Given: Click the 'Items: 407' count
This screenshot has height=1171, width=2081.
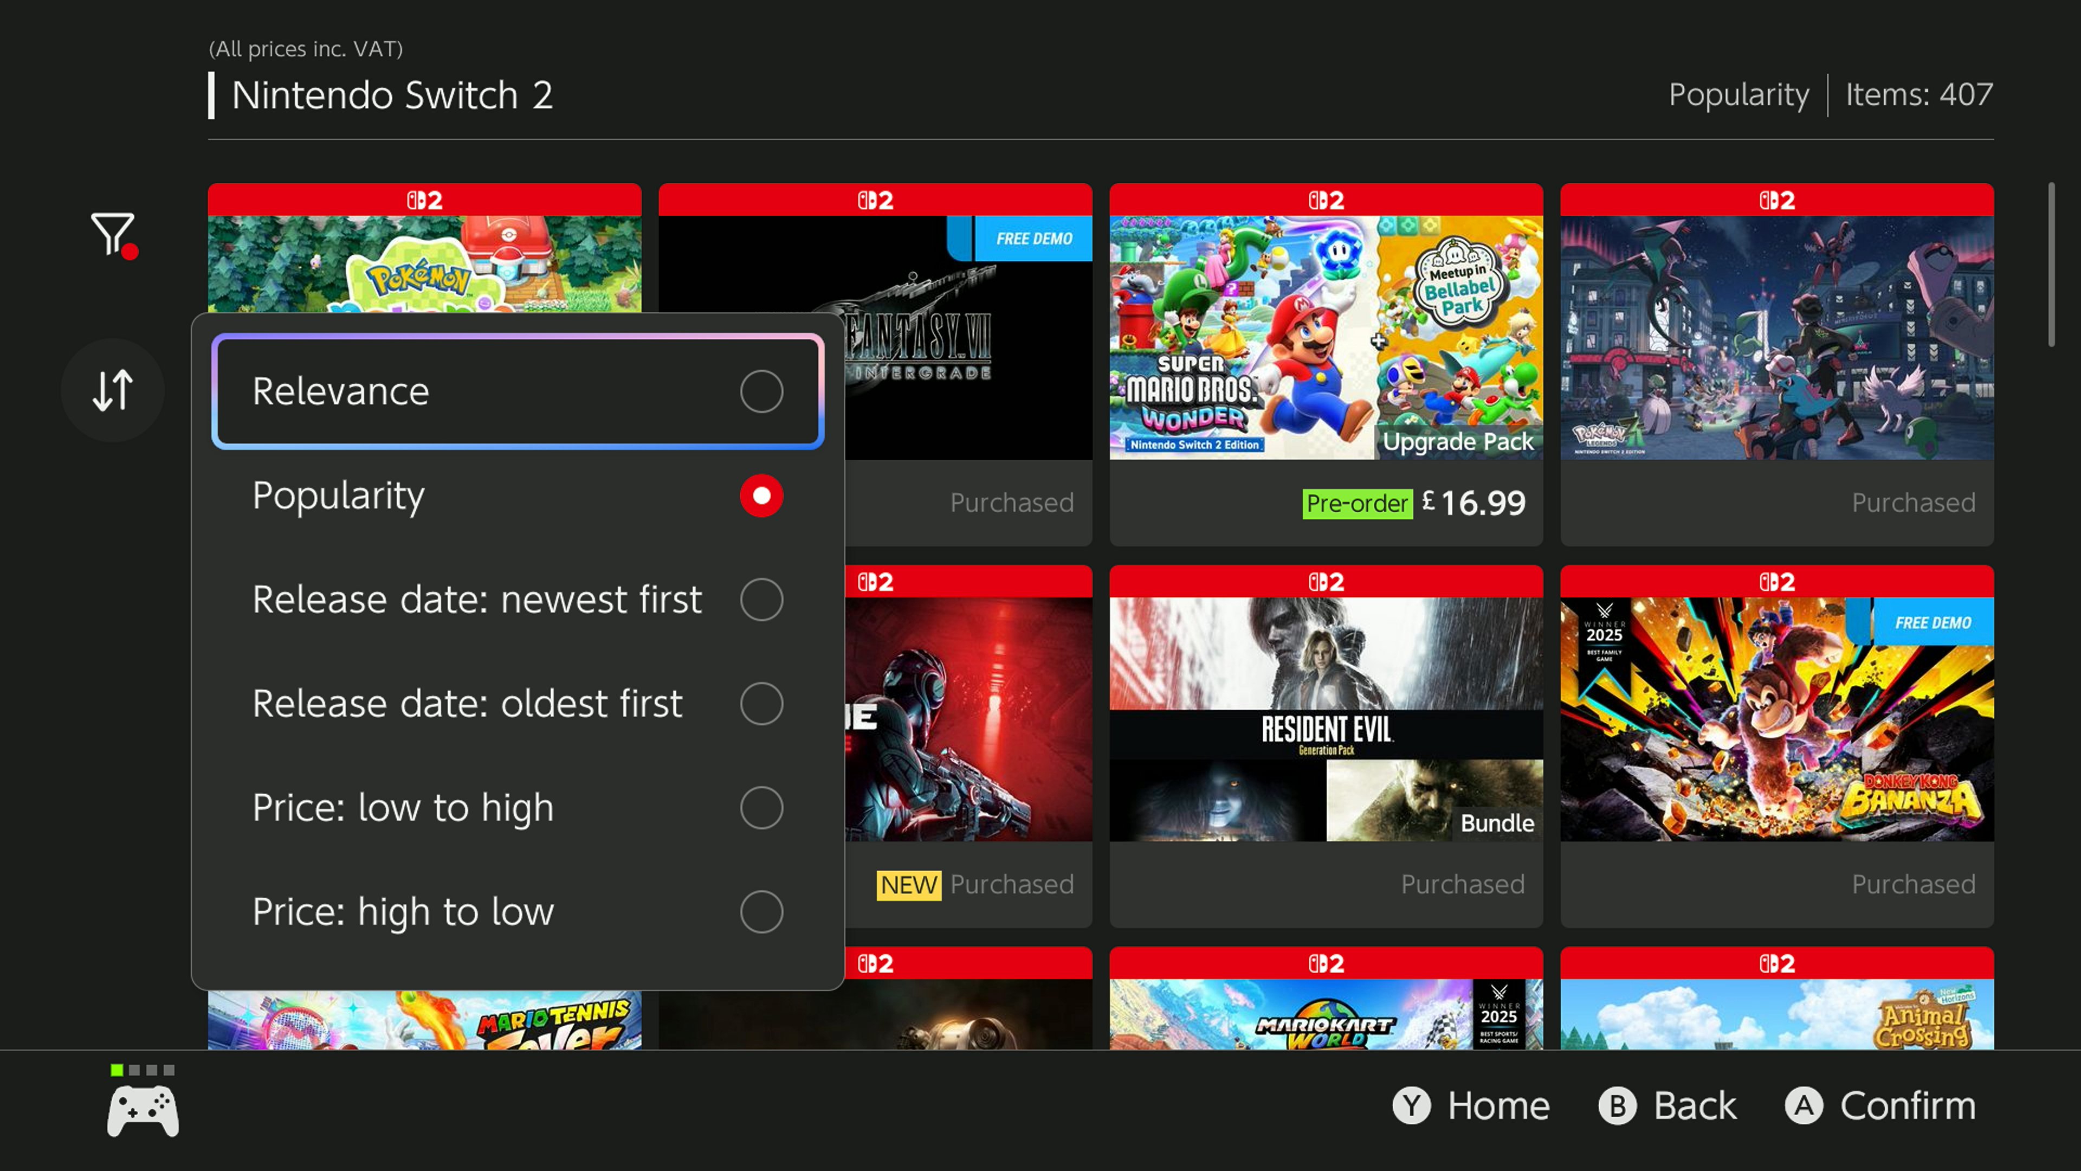Looking at the screenshot, I should pos(1918,94).
